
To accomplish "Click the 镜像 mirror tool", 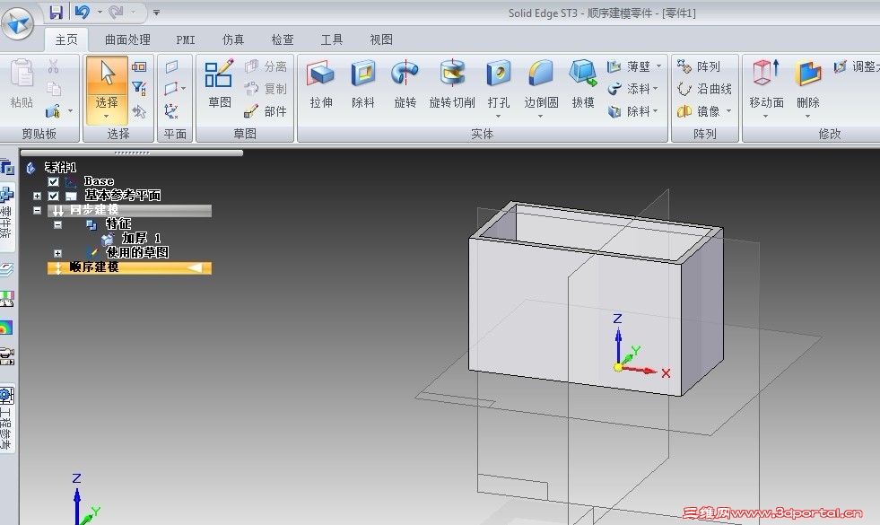I will [x=699, y=111].
